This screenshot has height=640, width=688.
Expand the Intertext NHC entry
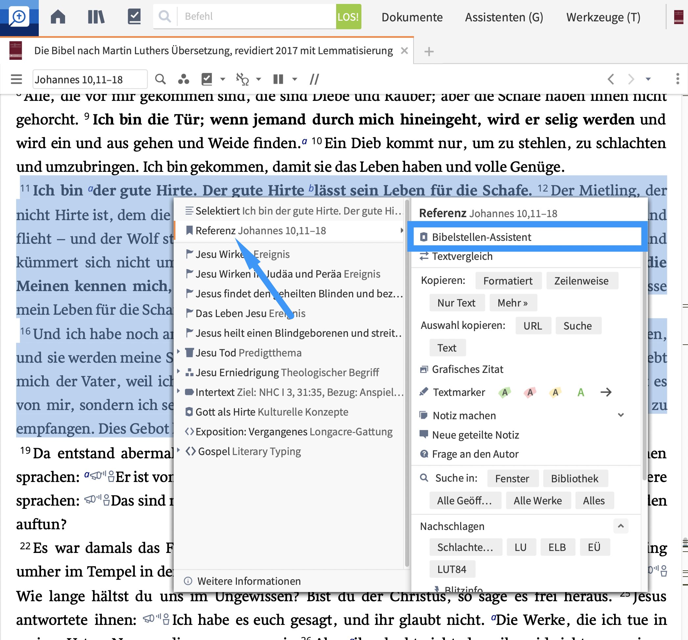pos(178,391)
